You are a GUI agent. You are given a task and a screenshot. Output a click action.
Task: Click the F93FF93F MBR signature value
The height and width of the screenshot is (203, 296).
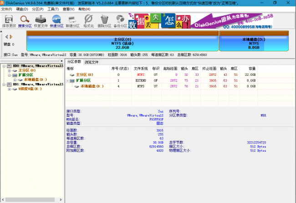(156, 119)
